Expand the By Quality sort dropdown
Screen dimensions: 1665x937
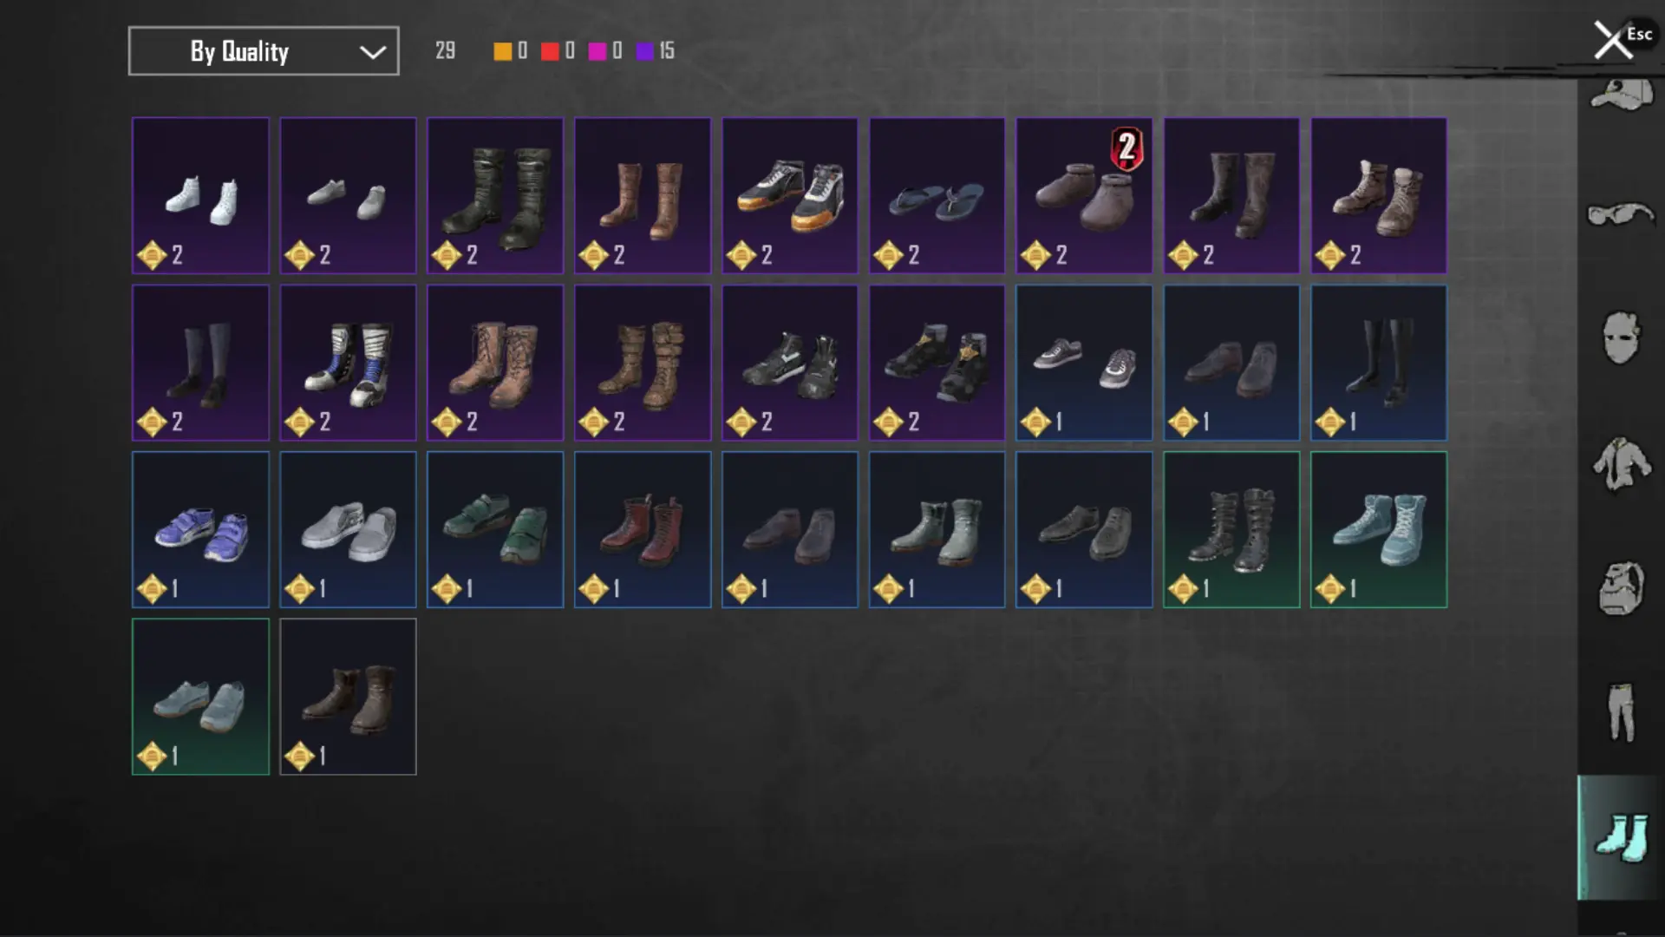click(264, 51)
